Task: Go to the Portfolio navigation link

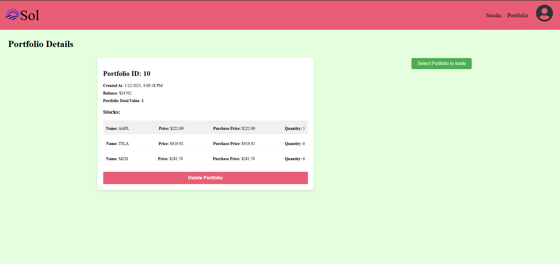Action: click(518, 15)
